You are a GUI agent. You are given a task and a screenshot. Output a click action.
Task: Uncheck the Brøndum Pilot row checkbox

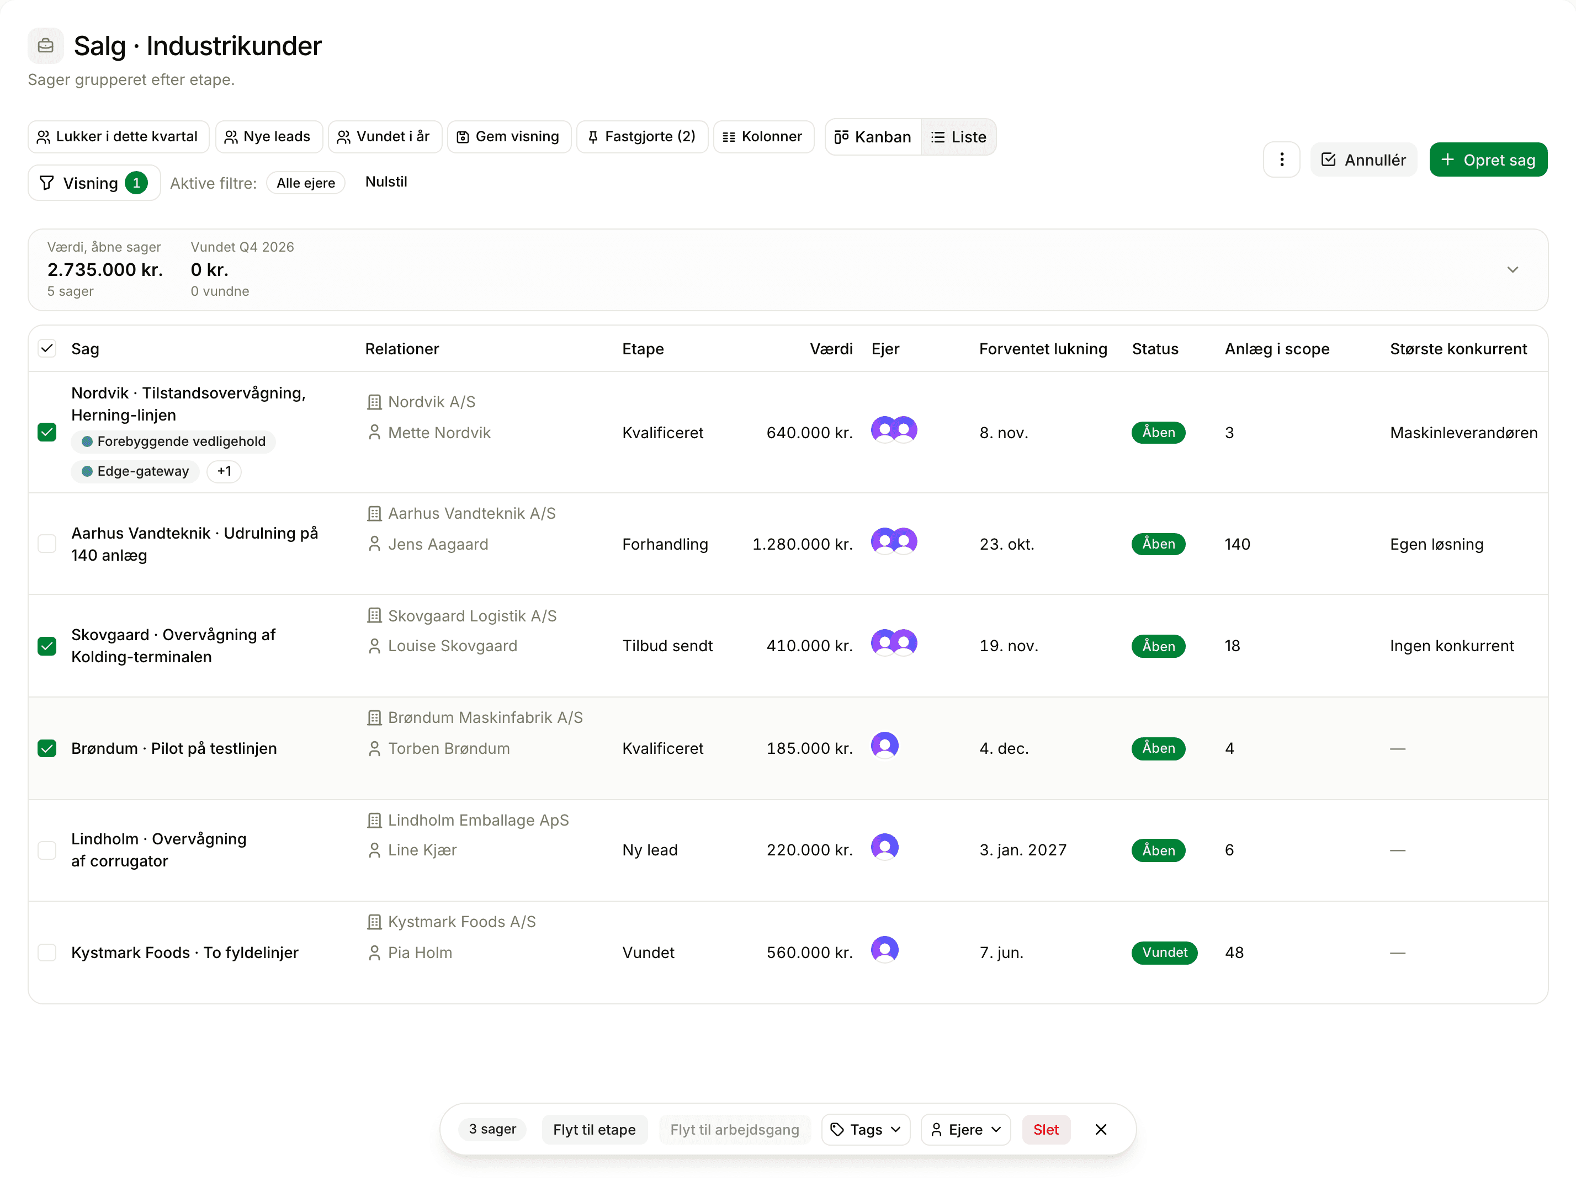47,748
